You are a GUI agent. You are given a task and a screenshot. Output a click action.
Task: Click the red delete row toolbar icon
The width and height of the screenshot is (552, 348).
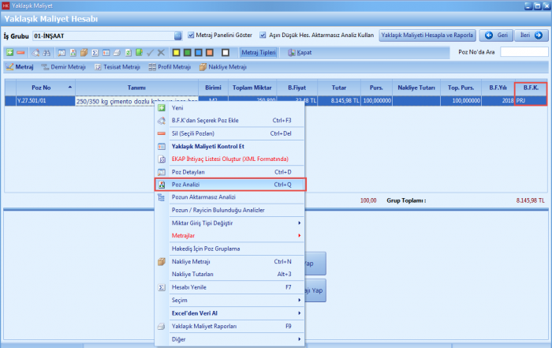click(x=21, y=52)
